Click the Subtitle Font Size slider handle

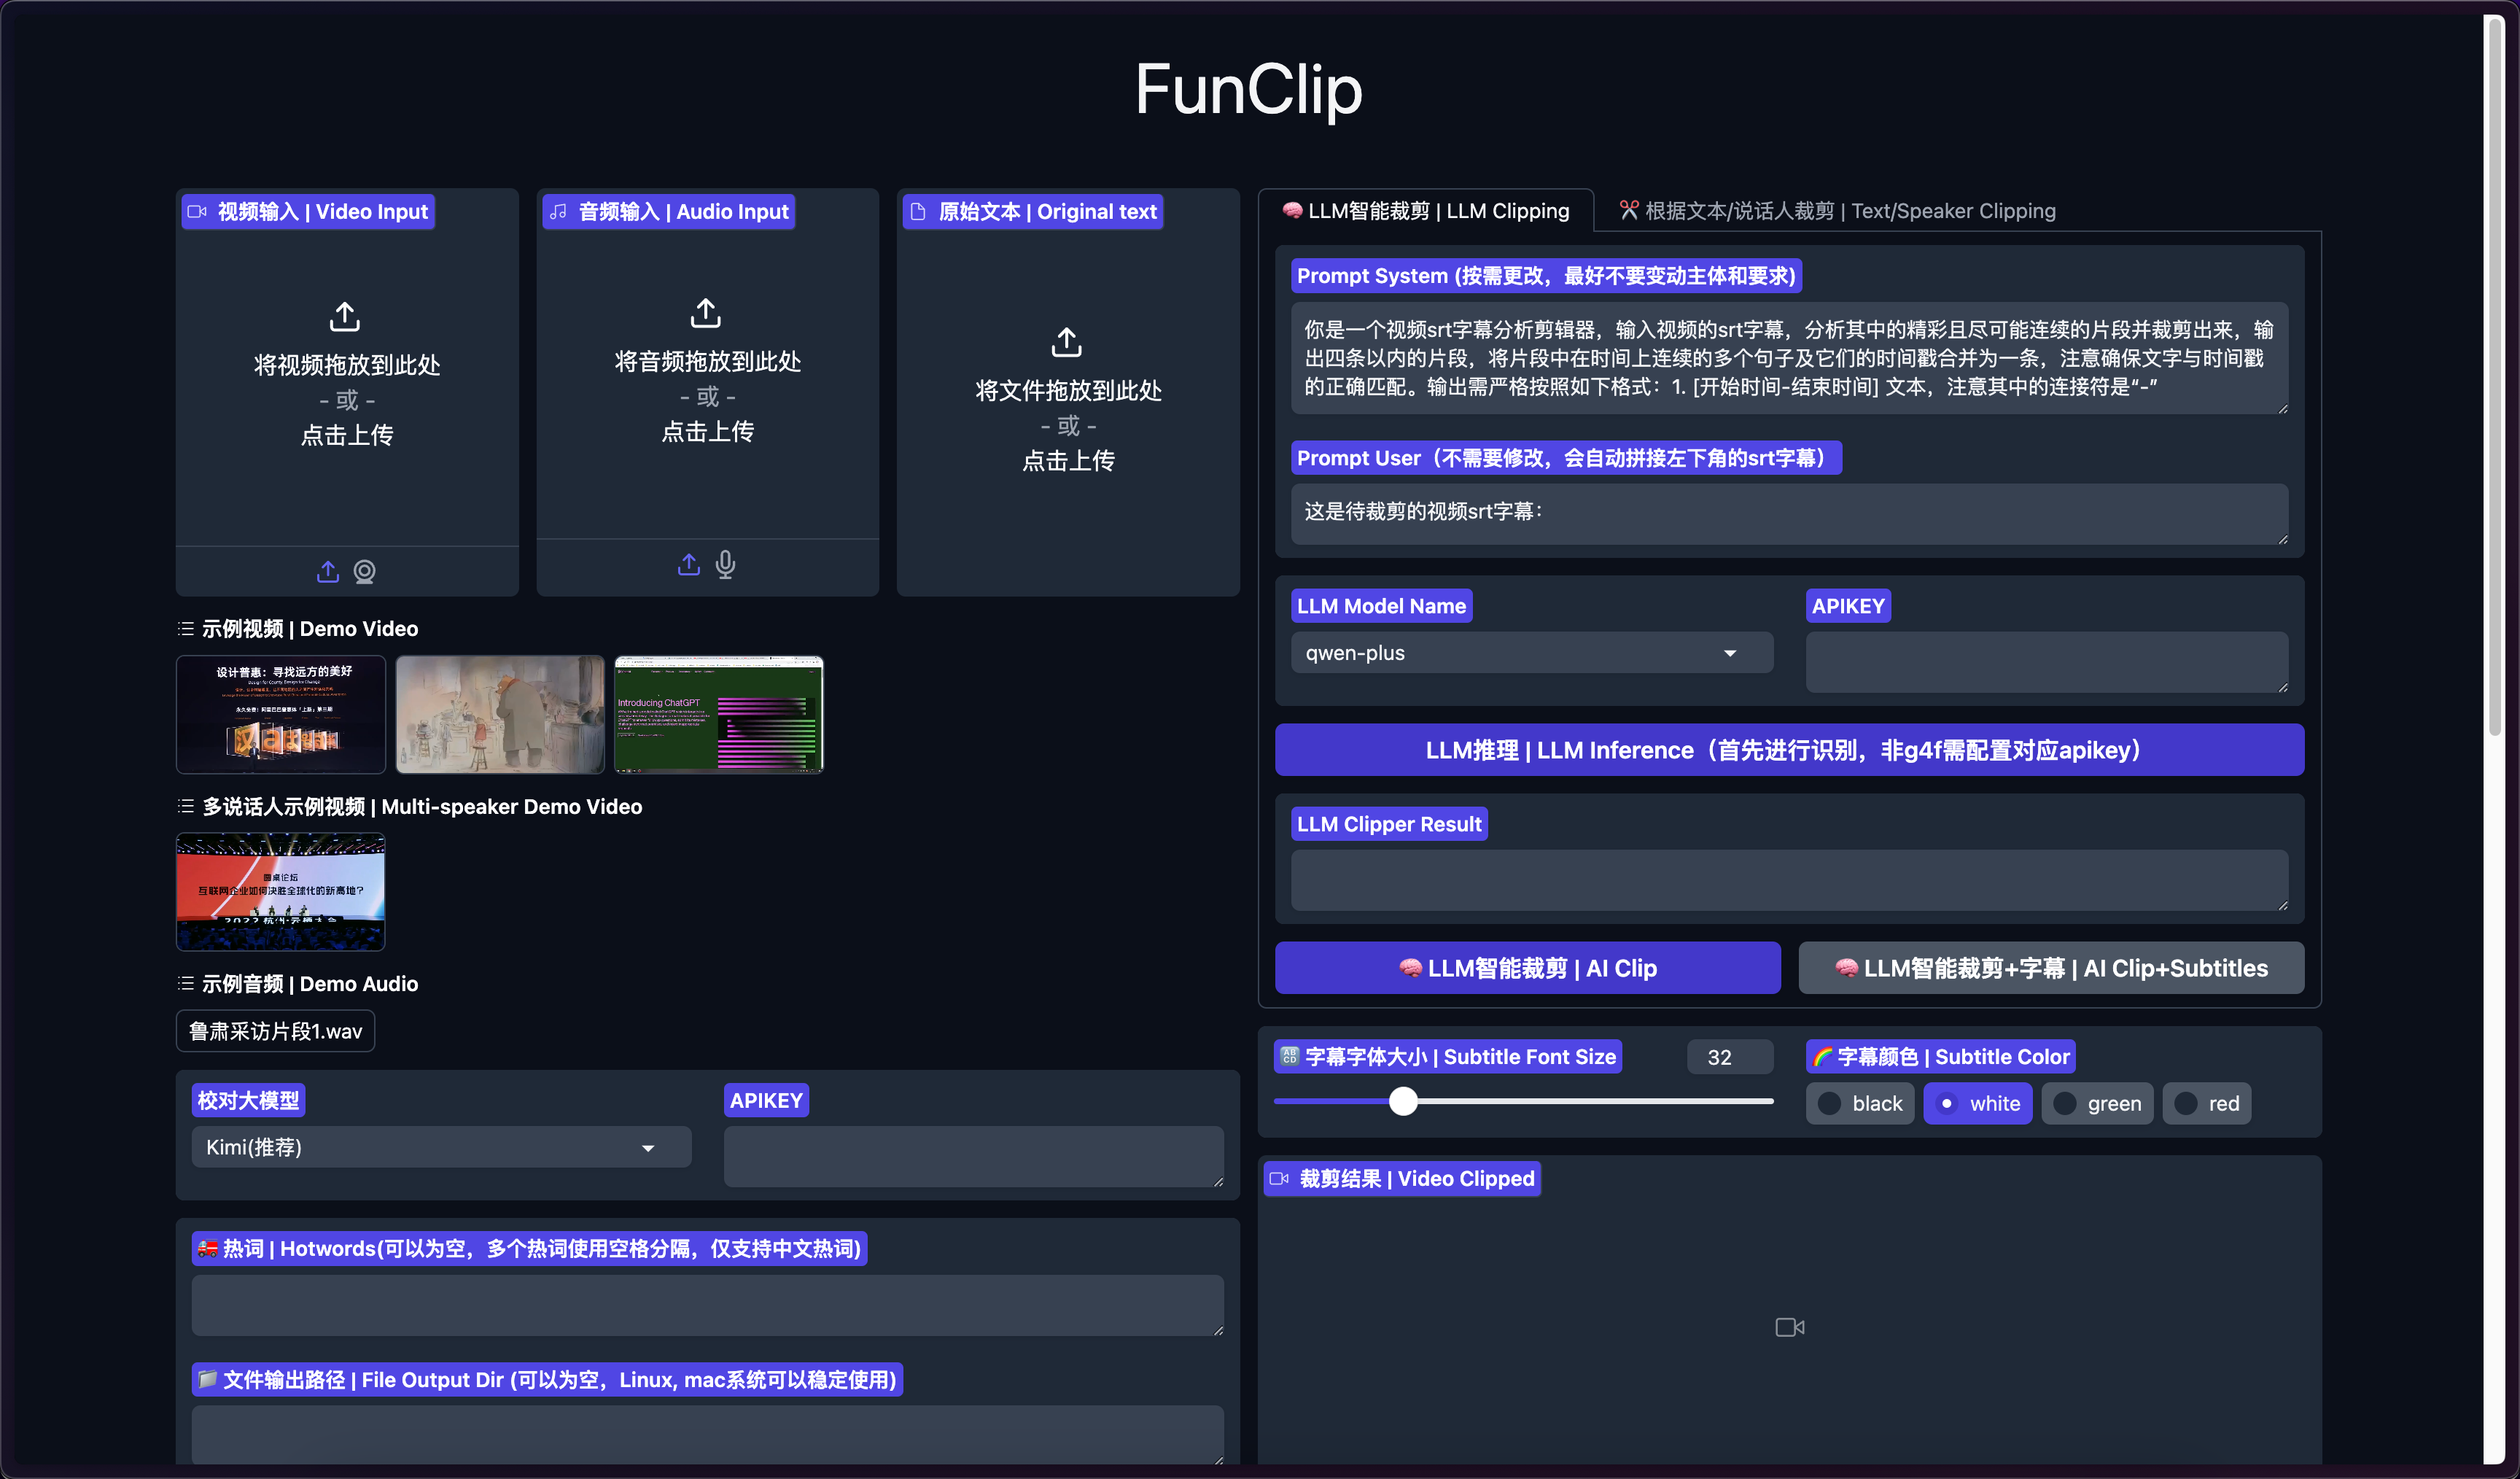coord(1403,1101)
